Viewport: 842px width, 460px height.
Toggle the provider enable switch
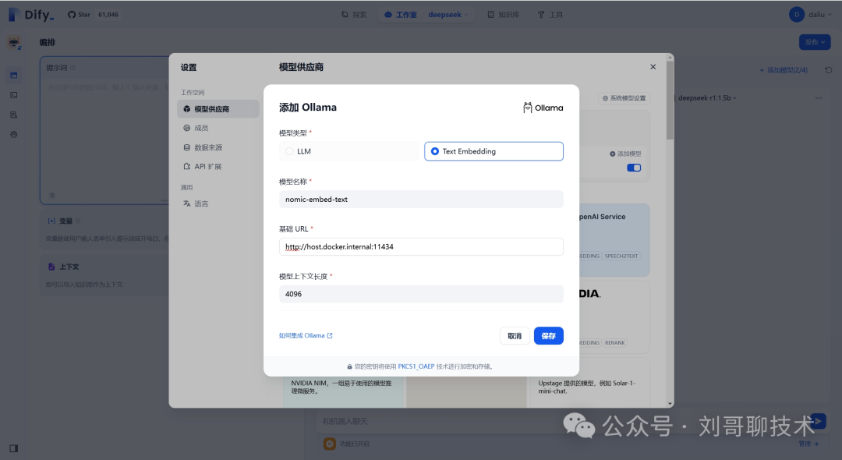coord(634,168)
